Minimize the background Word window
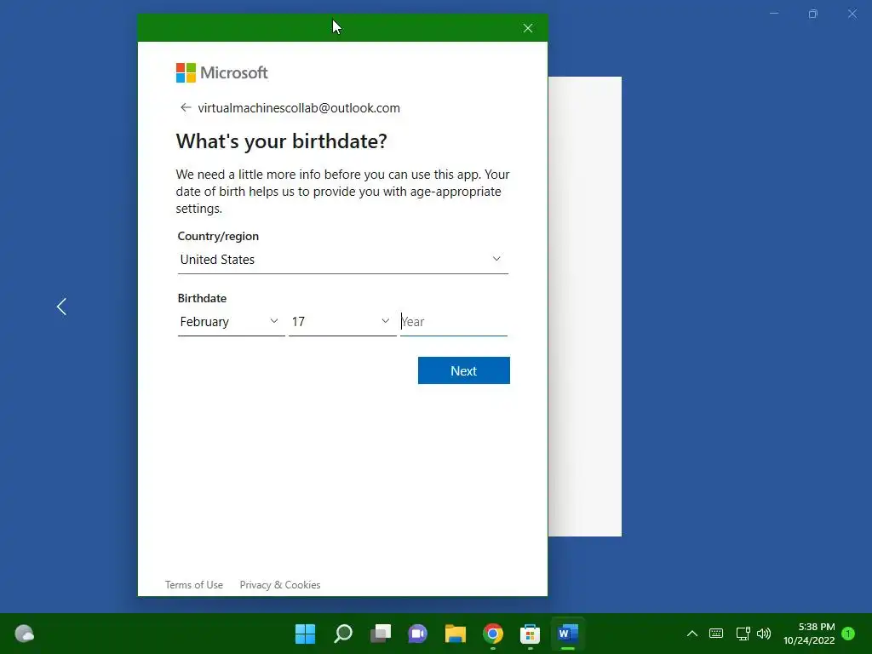 pos(774,14)
